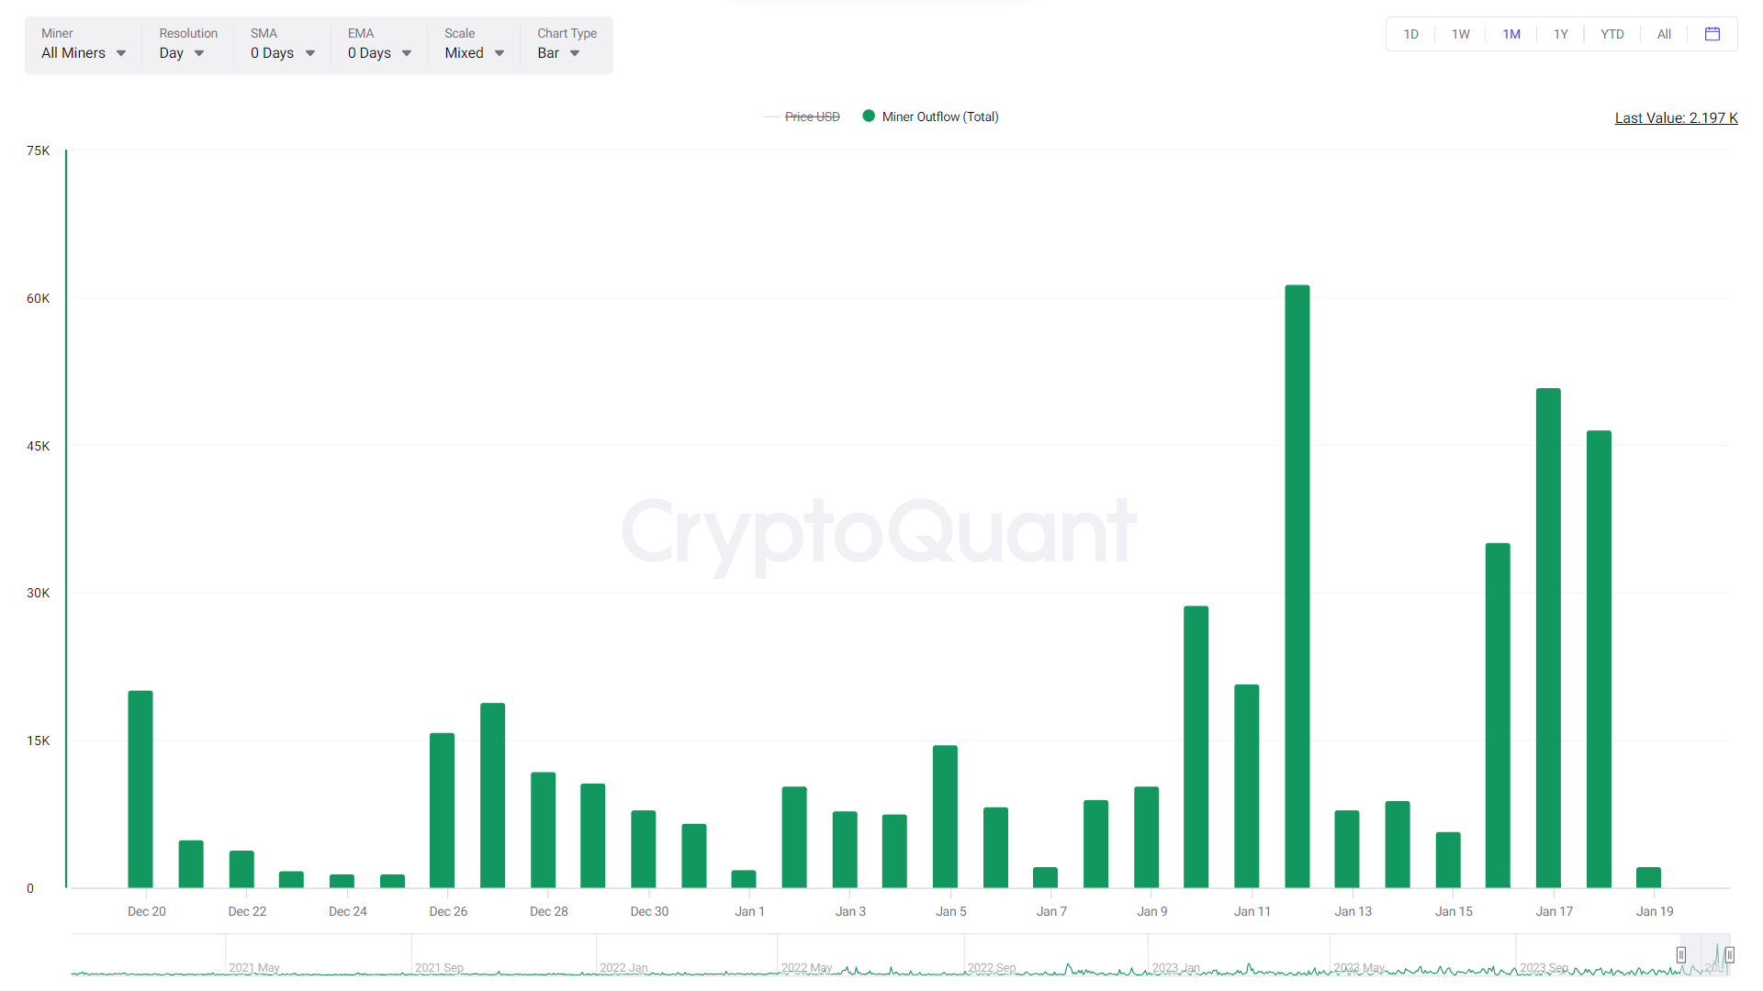Viewport: 1763px width, 991px height.
Task: Click the Jan 11 x-axis label
Action: [1252, 911]
